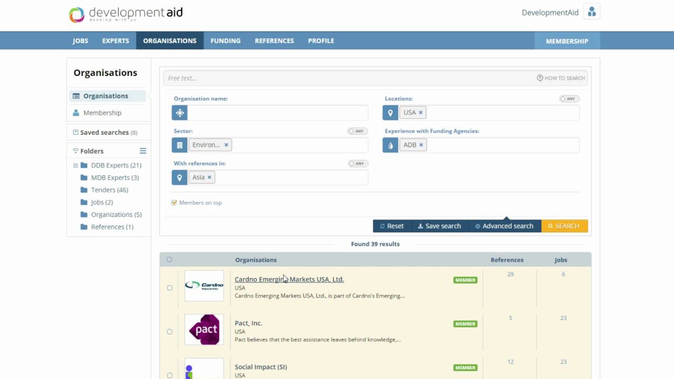Remove the Environ... sector tag

coord(226,145)
